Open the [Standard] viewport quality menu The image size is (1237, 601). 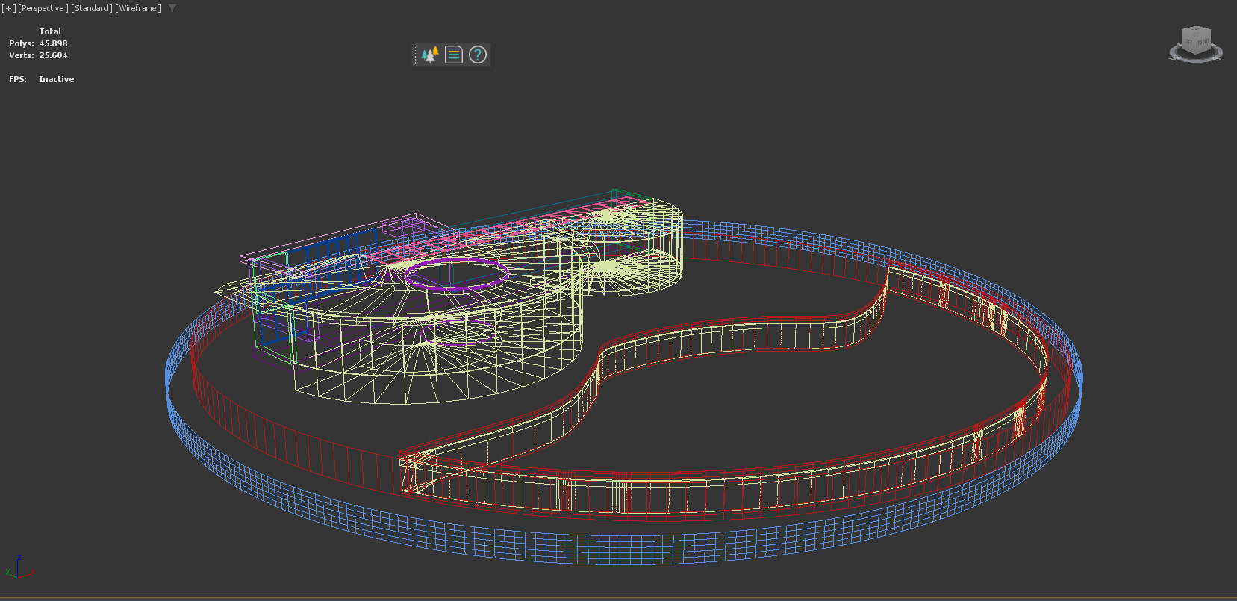click(92, 8)
